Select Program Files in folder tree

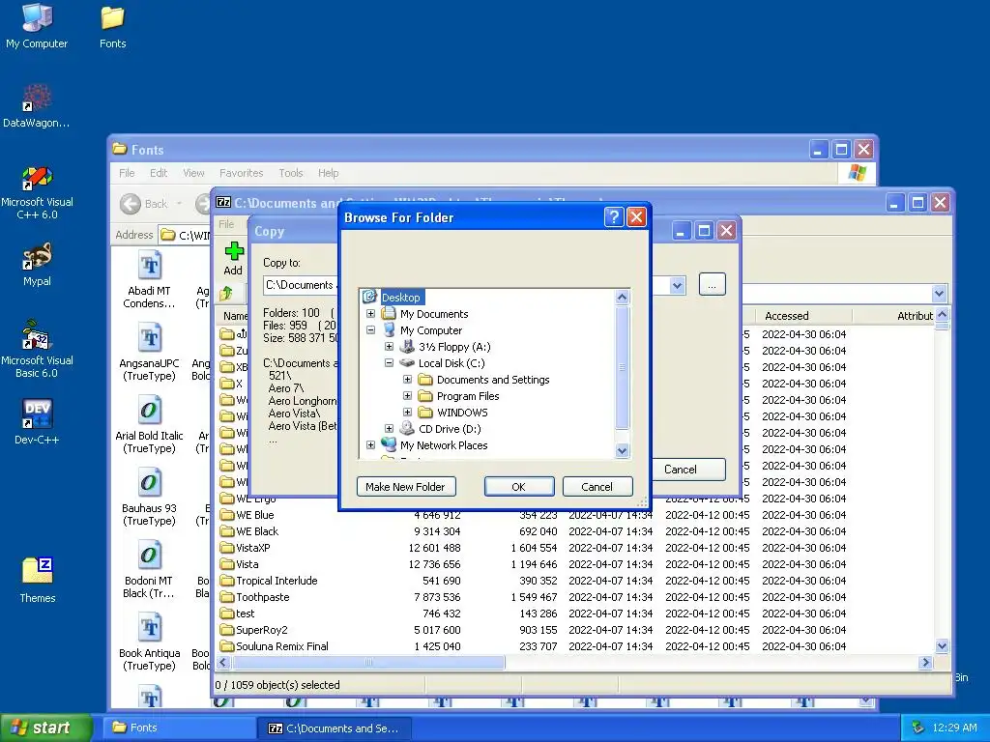(x=468, y=395)
